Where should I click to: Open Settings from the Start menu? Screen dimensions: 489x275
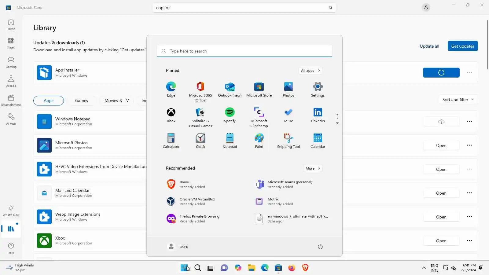point(318,90)
